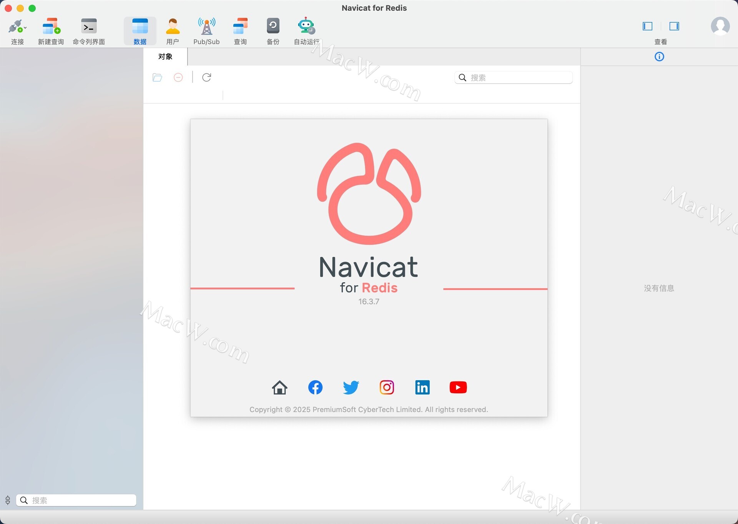
Task: Click the red delete minus icon
Action: click(x=178, y=78)
